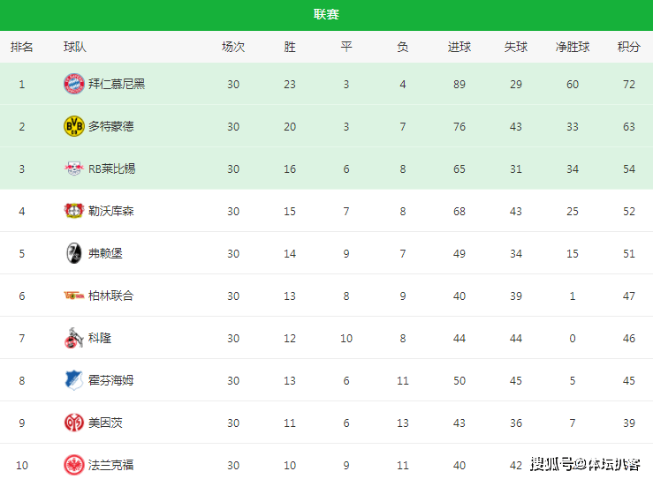The width and height of the screenshot is (653, 479).
Task: Click the 排名 column header
Action: 22,47
